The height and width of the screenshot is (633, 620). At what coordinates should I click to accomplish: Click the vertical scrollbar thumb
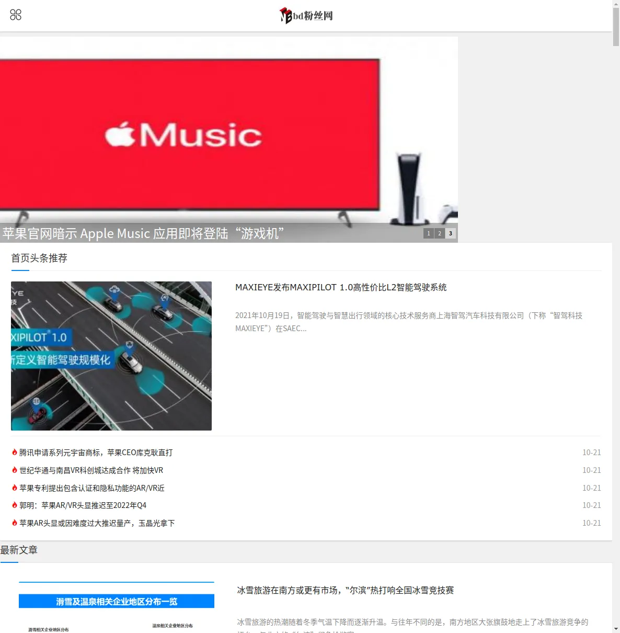pyautogui.click(x=616, y=27)
